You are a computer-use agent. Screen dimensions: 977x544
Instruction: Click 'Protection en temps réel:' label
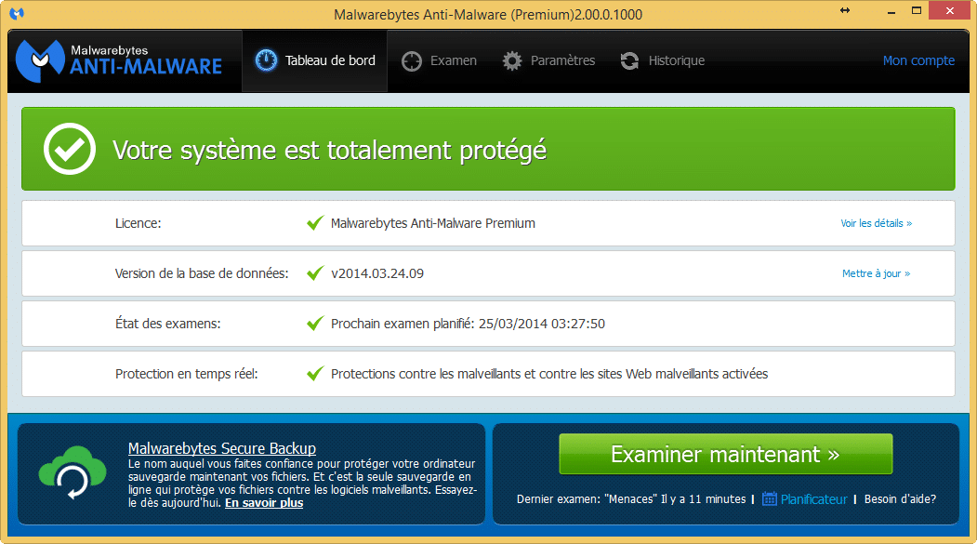click(186, 374)
